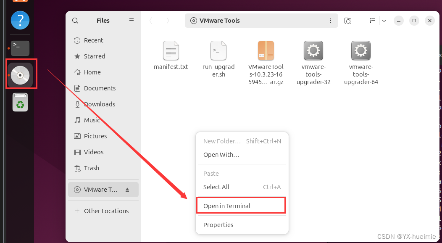Choose Properties from context menu

tap(242, 225)
